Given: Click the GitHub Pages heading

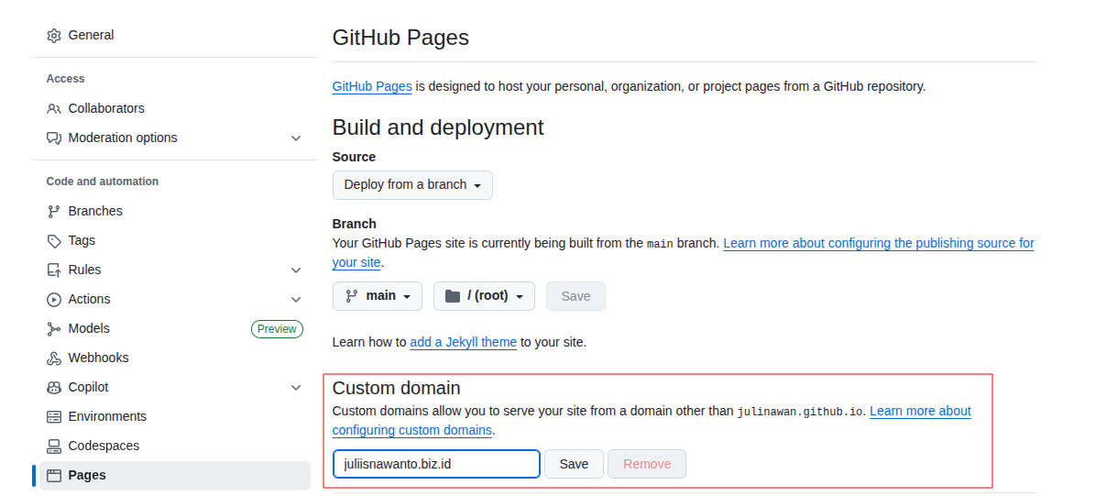Looking at the screenshot, I should click(400, 38).
